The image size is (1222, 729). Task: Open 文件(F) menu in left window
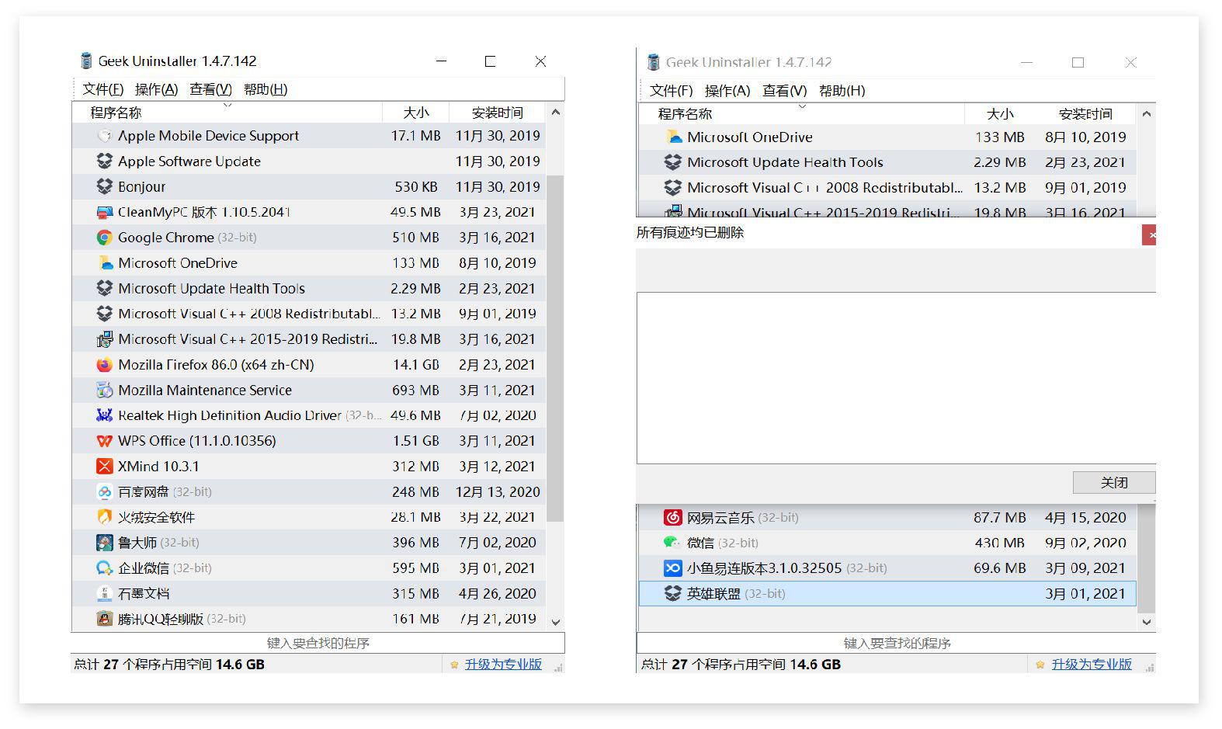(103, 89)
